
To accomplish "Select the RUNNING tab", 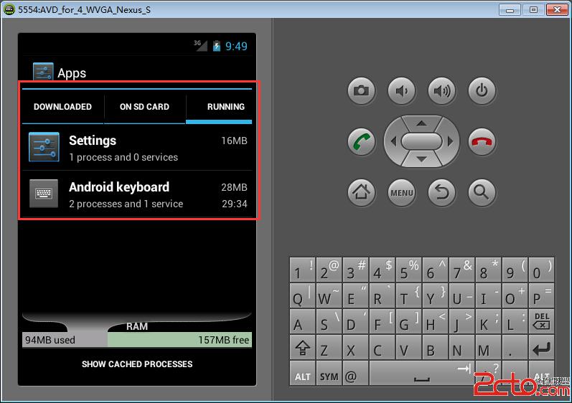I will tap(219, 107).
